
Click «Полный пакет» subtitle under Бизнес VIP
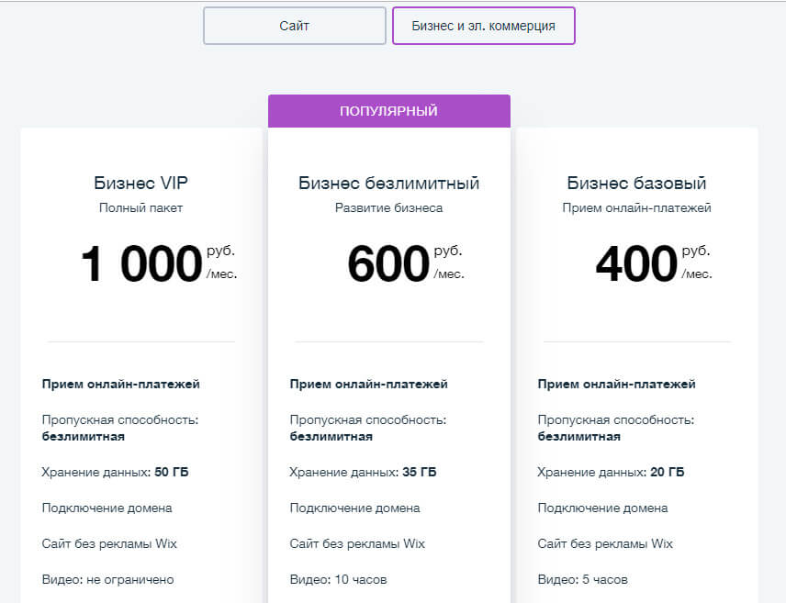(142, 207)
